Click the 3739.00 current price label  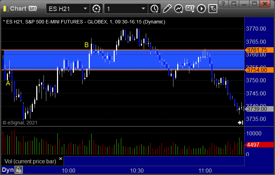coord(259,109)
